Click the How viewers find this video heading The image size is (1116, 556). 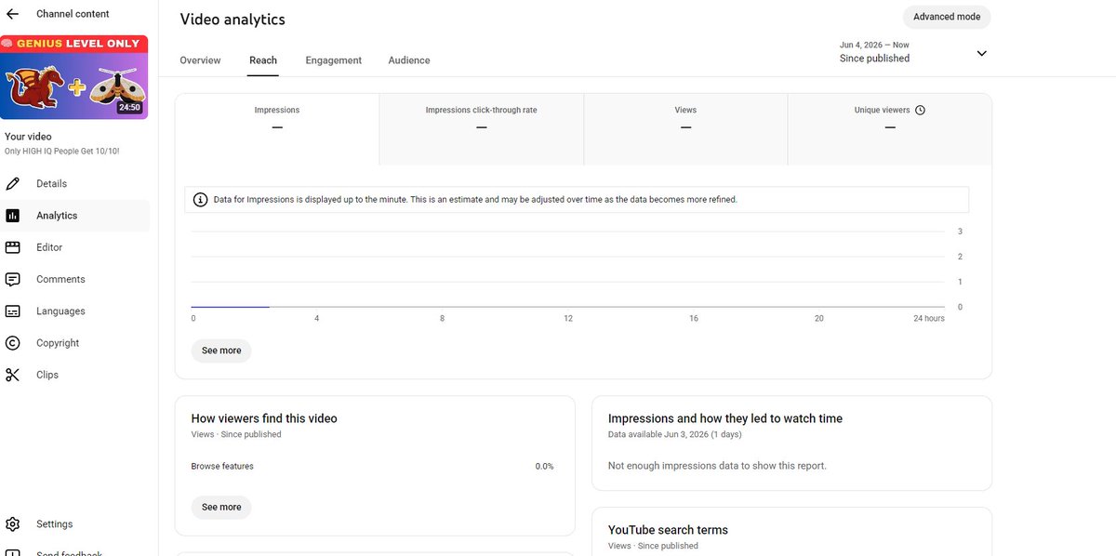264,418
